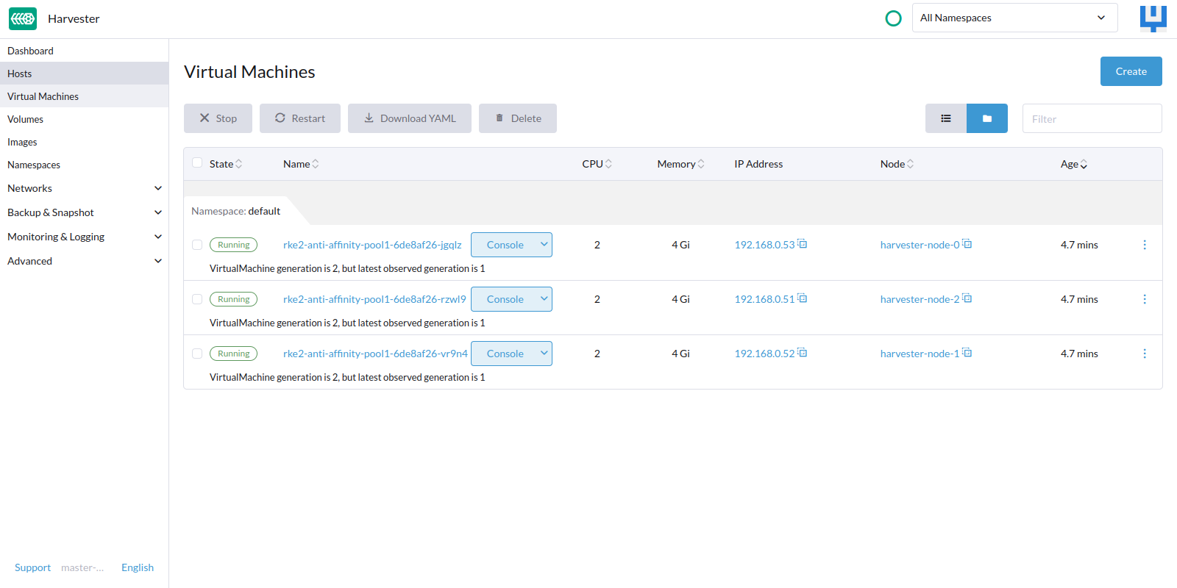Open actions menu for the rzwl9 VM
1177x588 pixels.
point(1145,299)
